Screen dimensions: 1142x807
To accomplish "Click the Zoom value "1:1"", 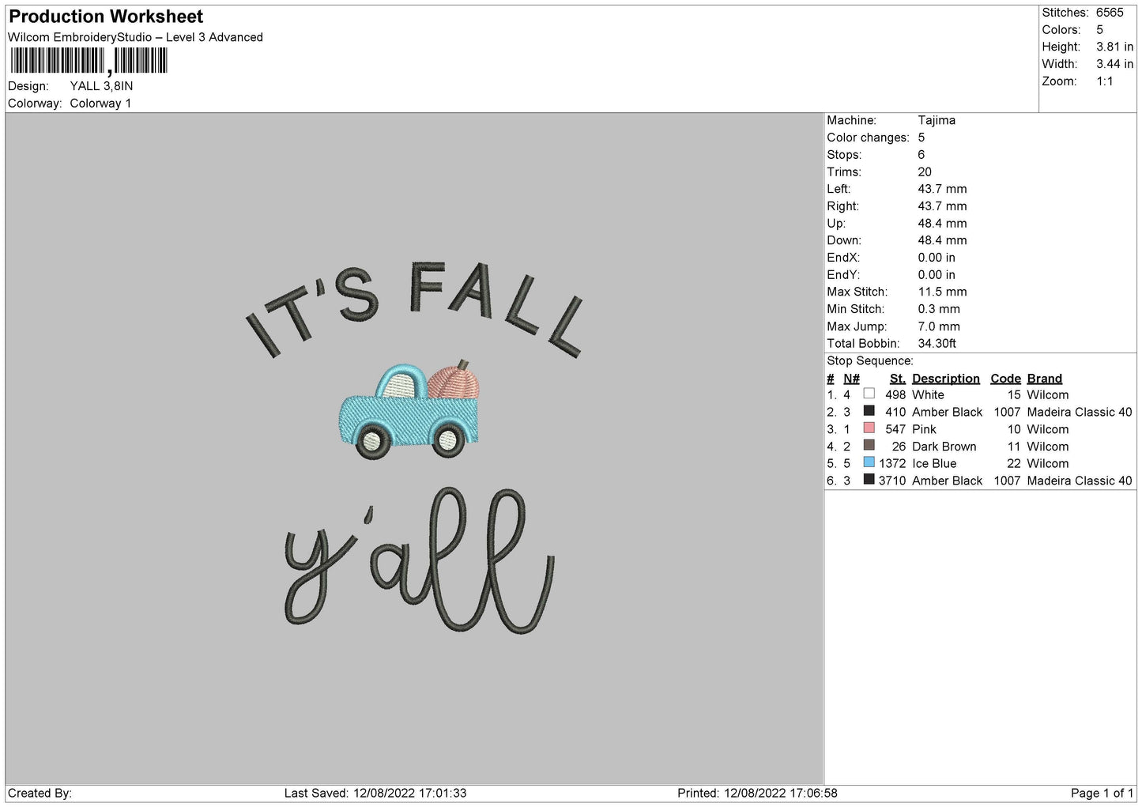I will point(1105,81).
